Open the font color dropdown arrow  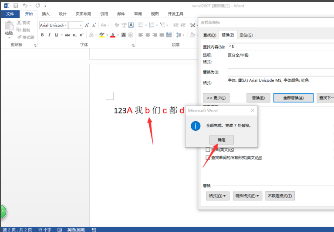pyautogui.click(x=118, y=35)
